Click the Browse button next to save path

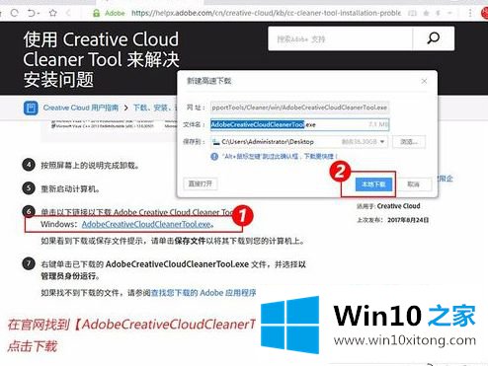409,142
